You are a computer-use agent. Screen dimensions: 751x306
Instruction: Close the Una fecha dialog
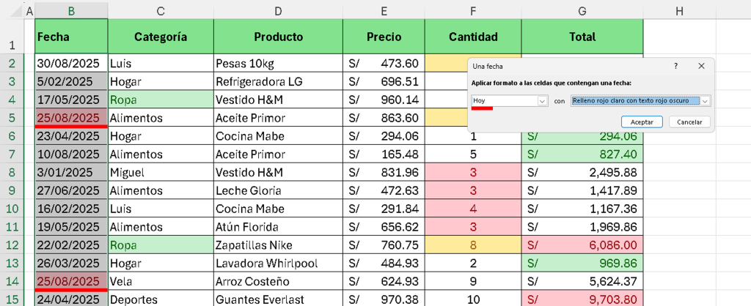[x=701, y=66]
